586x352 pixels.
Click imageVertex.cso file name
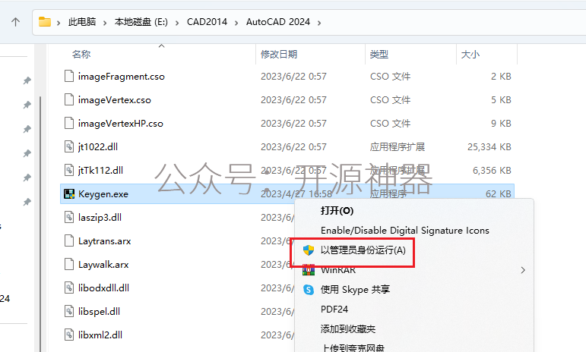point(114,100)
